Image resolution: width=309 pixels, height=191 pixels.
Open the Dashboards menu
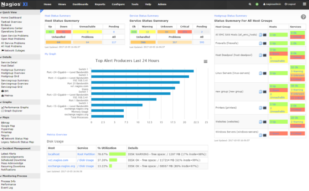click(x=80, y=4)
